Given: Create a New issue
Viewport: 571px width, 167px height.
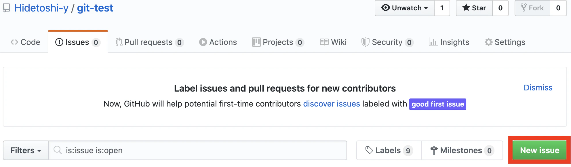Looking at the screenshot, I should pyautogui.click(x=540, y=150).
